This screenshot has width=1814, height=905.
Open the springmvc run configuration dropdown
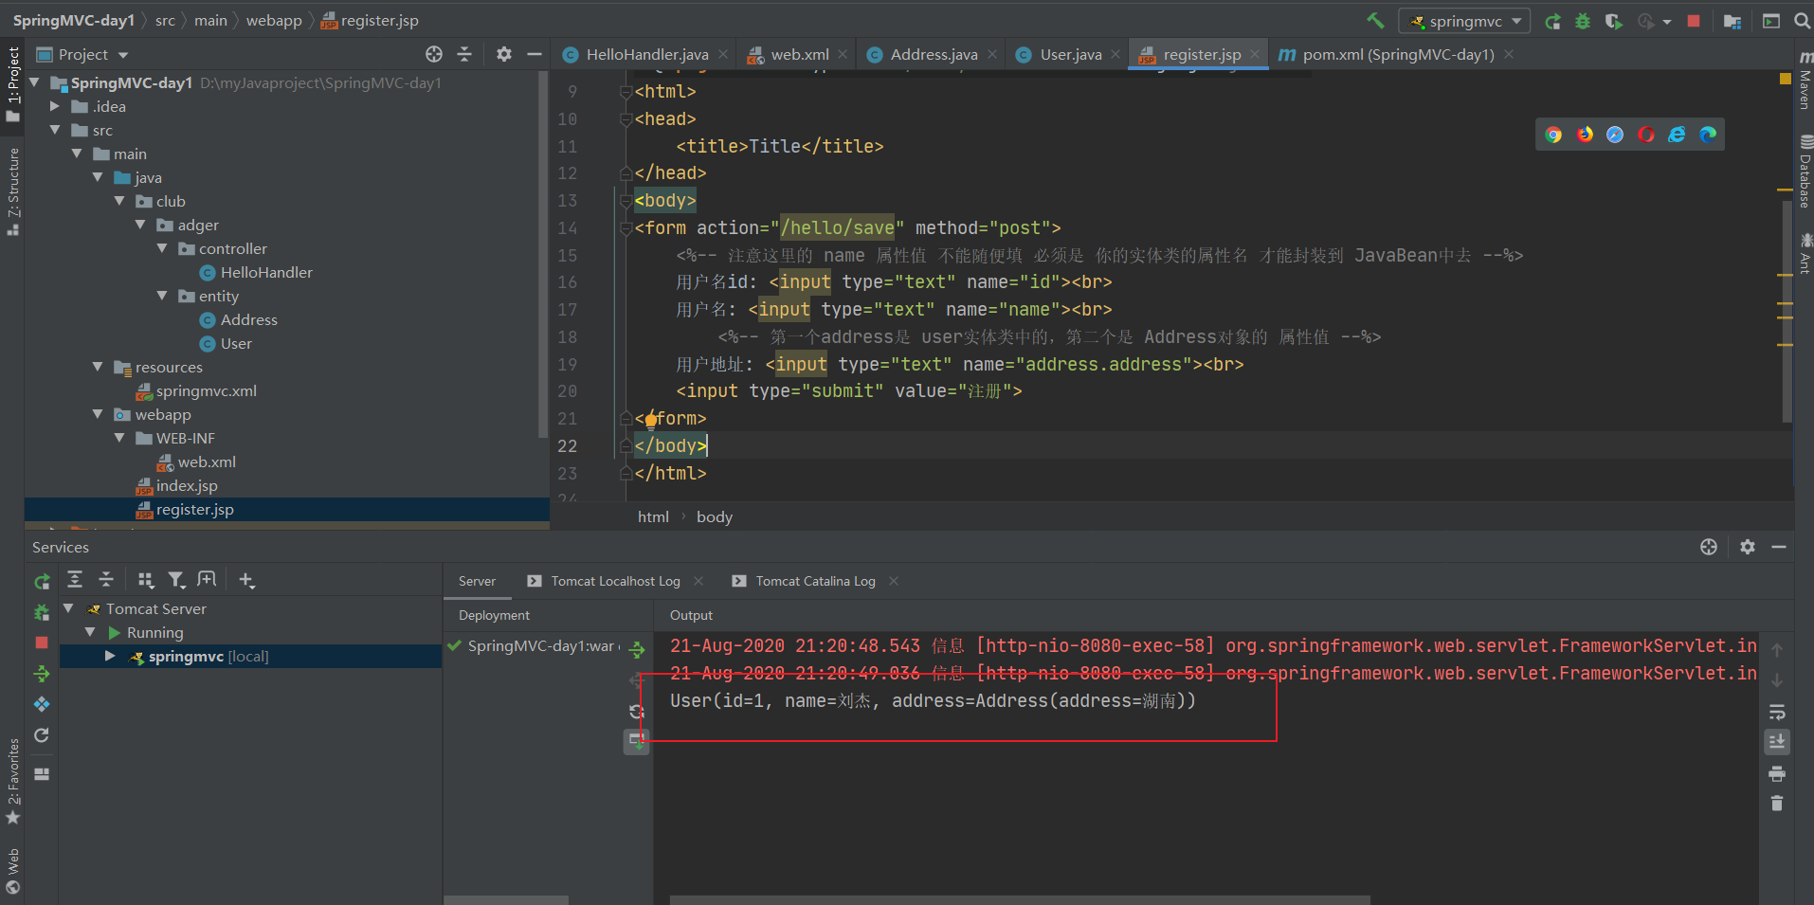coord(1464,21)
